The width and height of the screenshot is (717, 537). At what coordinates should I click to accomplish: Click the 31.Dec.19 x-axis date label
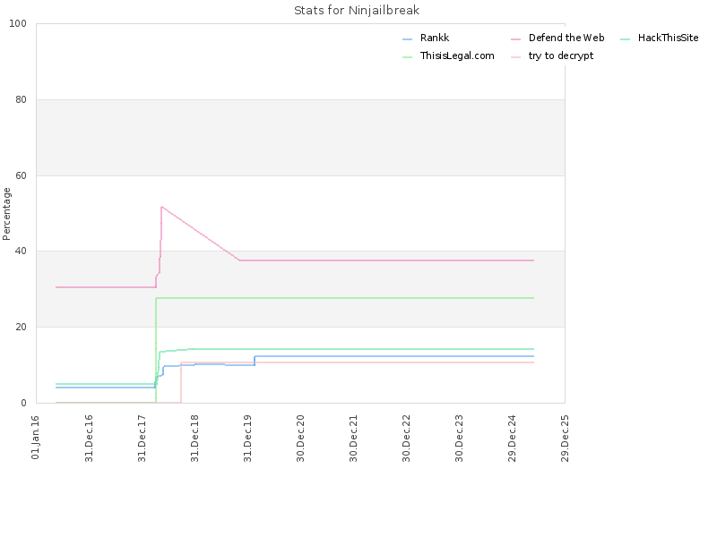tap(248, 439)
